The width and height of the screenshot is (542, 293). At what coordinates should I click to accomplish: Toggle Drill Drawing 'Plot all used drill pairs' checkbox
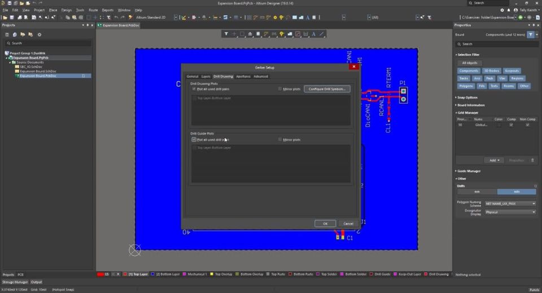194,88
